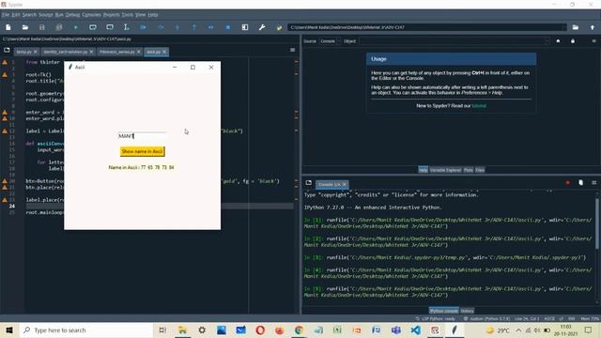Open the Help pane options menu

593,41
